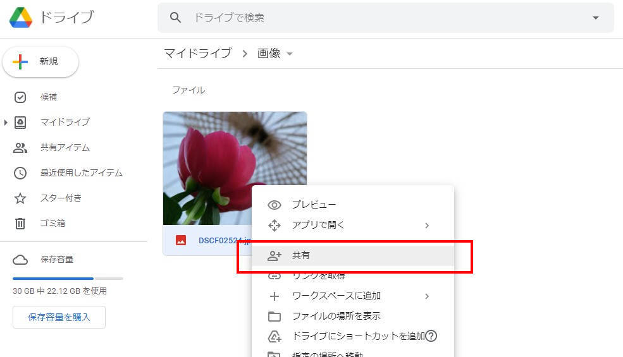Expand the アプリで開く submenu
This screenshot has width=623, height=357.
click(x=427, y=225)
